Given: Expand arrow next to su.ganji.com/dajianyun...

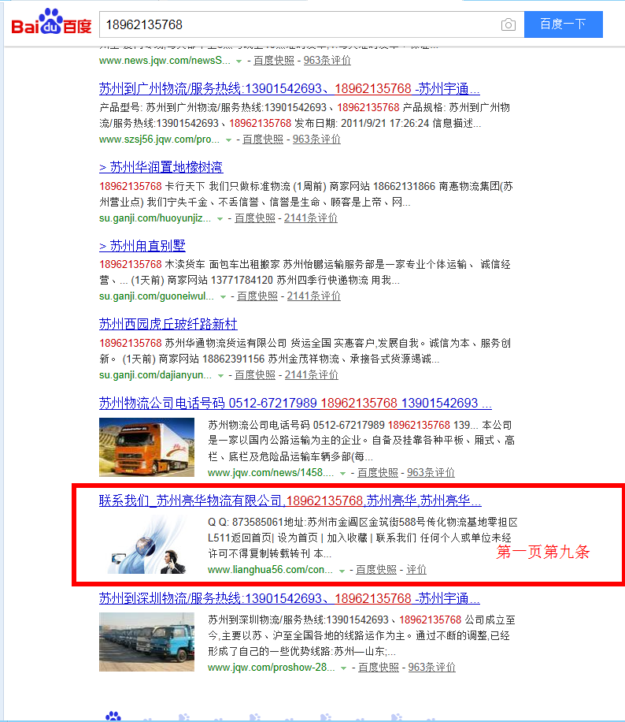Looking at the screenshot, I should point(220,376).
